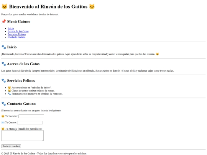Click cat emoji after Gatitos title
The height and width of the screenshot is (155, 207).
(x=92, y=7)
